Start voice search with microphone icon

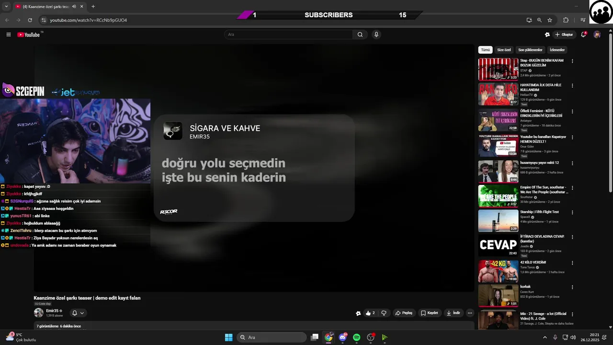tap(376, 34)
